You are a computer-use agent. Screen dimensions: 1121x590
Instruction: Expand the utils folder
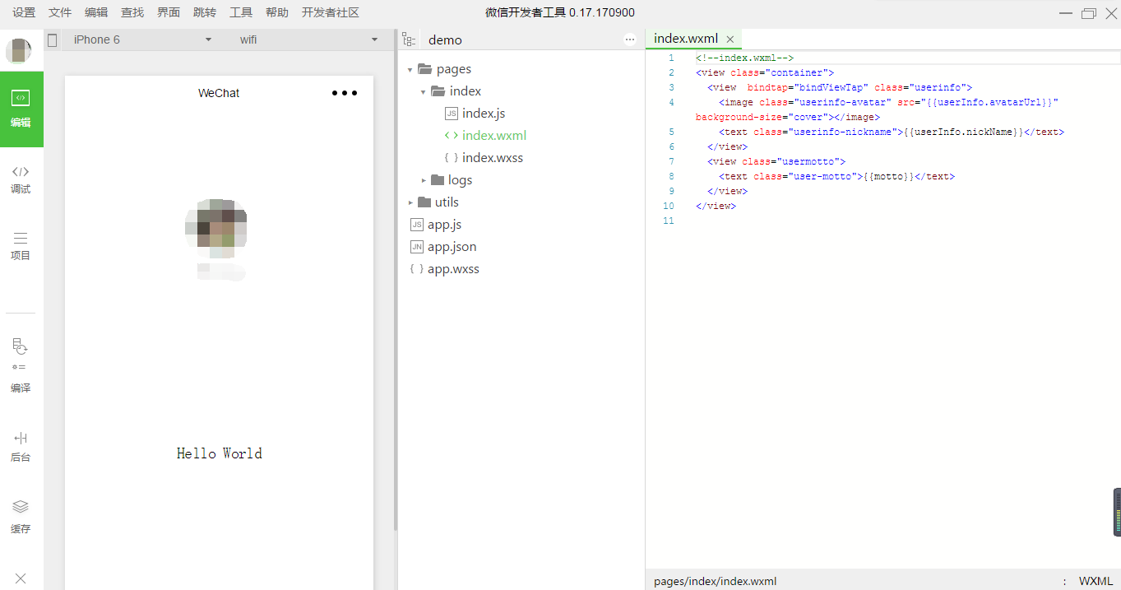410,202
